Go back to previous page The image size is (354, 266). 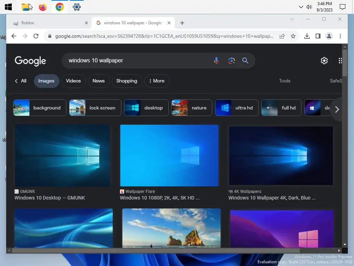(x=14, y=36)
